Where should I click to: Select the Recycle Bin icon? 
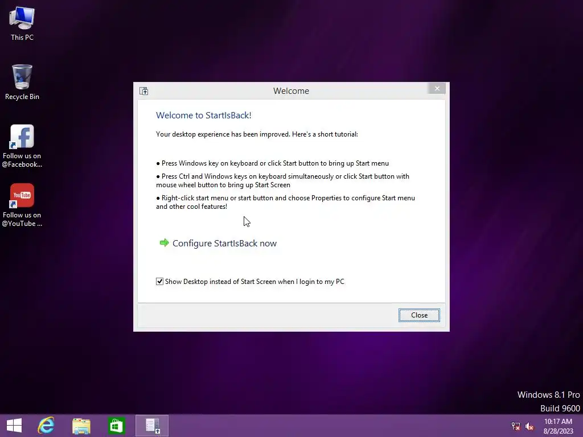click(x=22, y=82)
